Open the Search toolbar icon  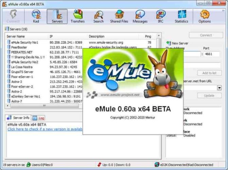[x=99, y=16]
